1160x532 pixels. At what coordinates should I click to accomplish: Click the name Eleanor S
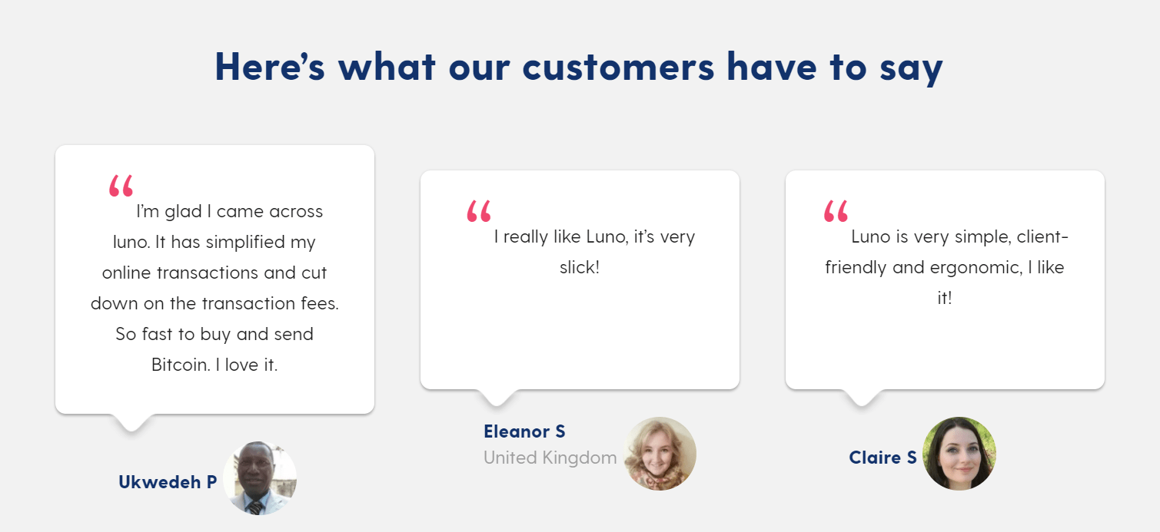(524, 431)
